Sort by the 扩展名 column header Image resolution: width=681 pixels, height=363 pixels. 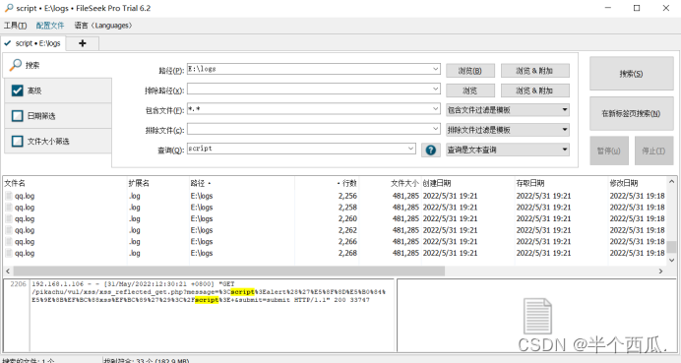coord(158,183)
